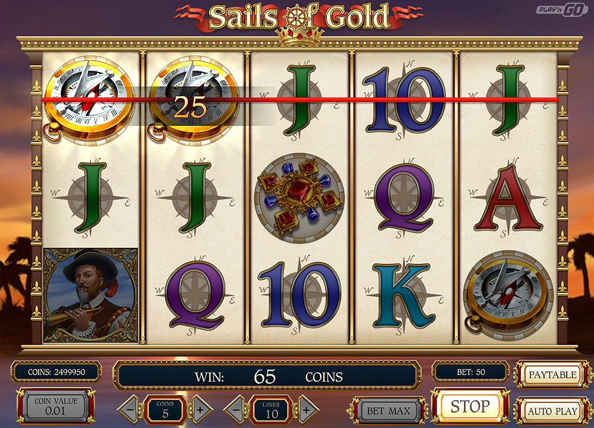Click the purple Q symbol on second reel
This screenshot has width=594, height=428.
pyautogui.click(x=195, y=295)
